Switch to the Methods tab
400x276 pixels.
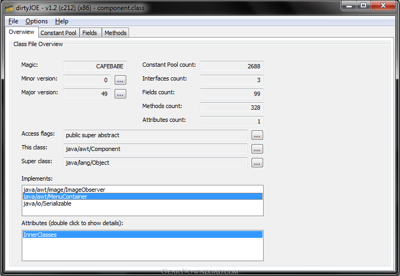(115, 33)
